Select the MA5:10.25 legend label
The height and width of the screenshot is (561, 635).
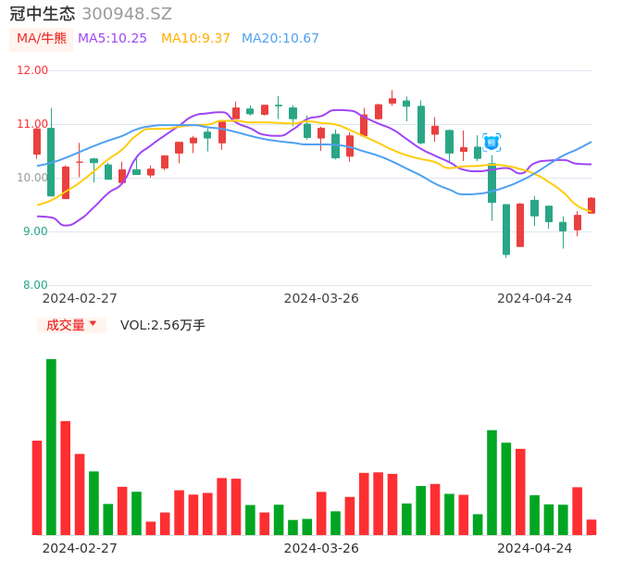pos(112,39)
